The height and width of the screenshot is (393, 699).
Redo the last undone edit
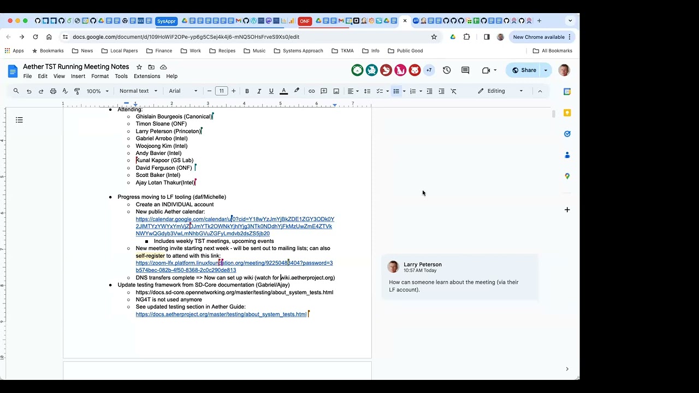(x=41, y=91)
